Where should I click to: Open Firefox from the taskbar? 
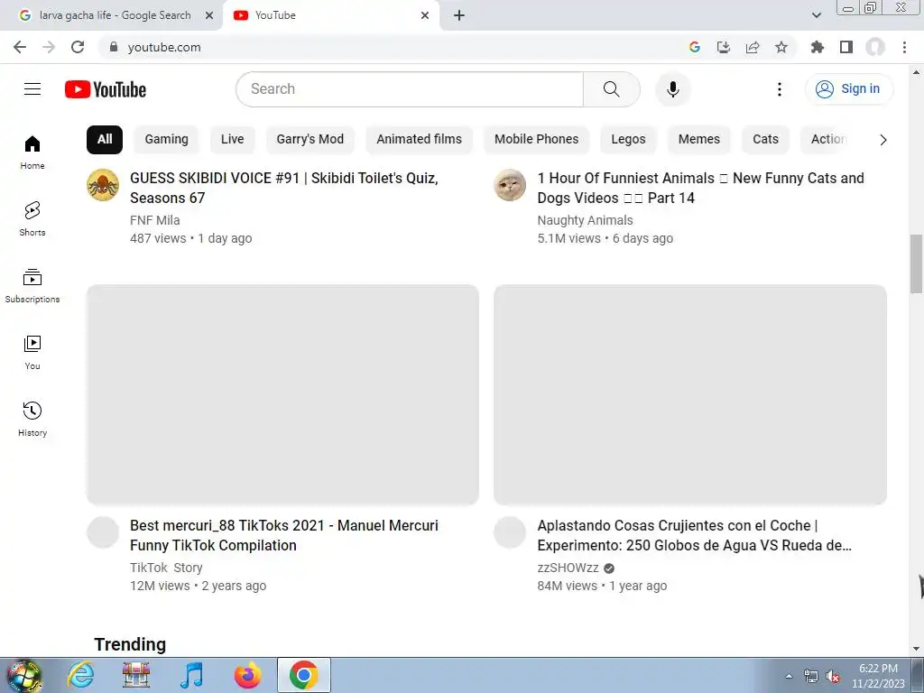(247, 675)
